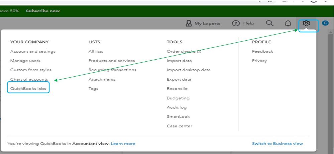Image resolution: width=334 pixels, height=154 pixels.
Task: Click Feedback under Profile
Action: tap(262, 51)
